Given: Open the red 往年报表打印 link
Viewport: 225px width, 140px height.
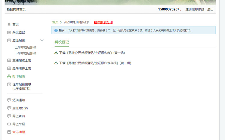Looking at the screenshot, I should tap(103, 22).
